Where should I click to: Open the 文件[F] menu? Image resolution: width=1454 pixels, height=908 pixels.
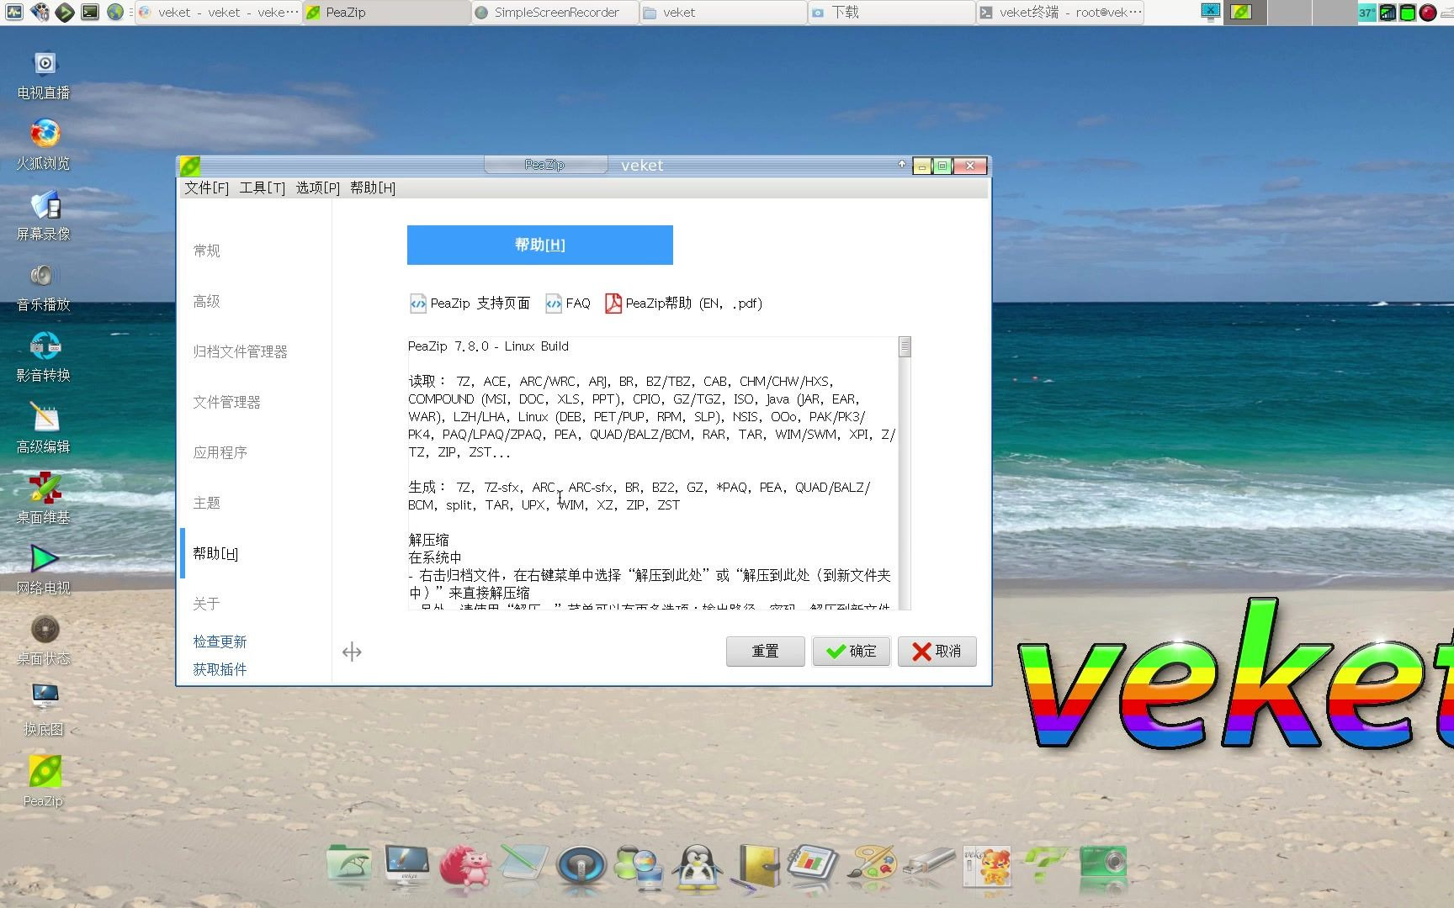[206, 187]
